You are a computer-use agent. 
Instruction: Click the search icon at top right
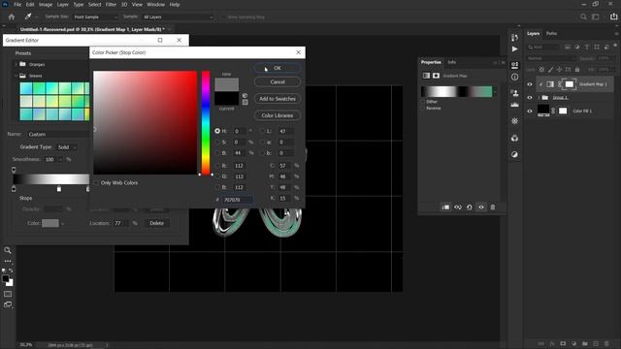[x=583, y=17]
